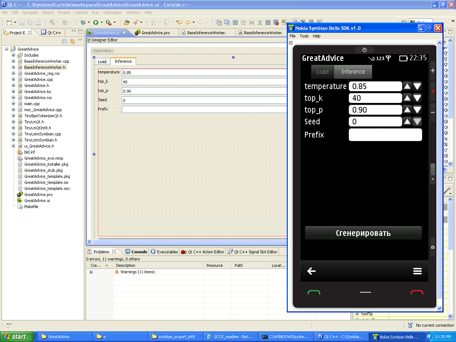
Task: Click the temperature field in Designer form
Action: [204, 72]
